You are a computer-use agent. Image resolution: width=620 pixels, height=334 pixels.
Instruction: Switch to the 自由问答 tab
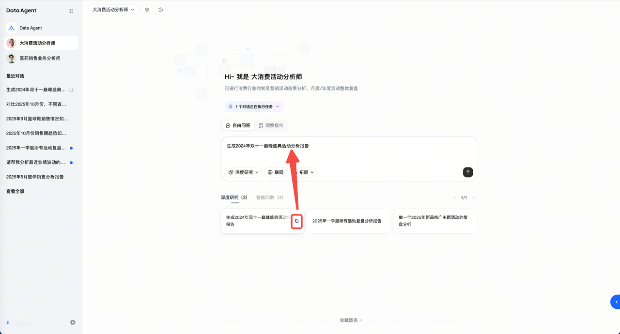pyautogui.click(x=238, y=125)
